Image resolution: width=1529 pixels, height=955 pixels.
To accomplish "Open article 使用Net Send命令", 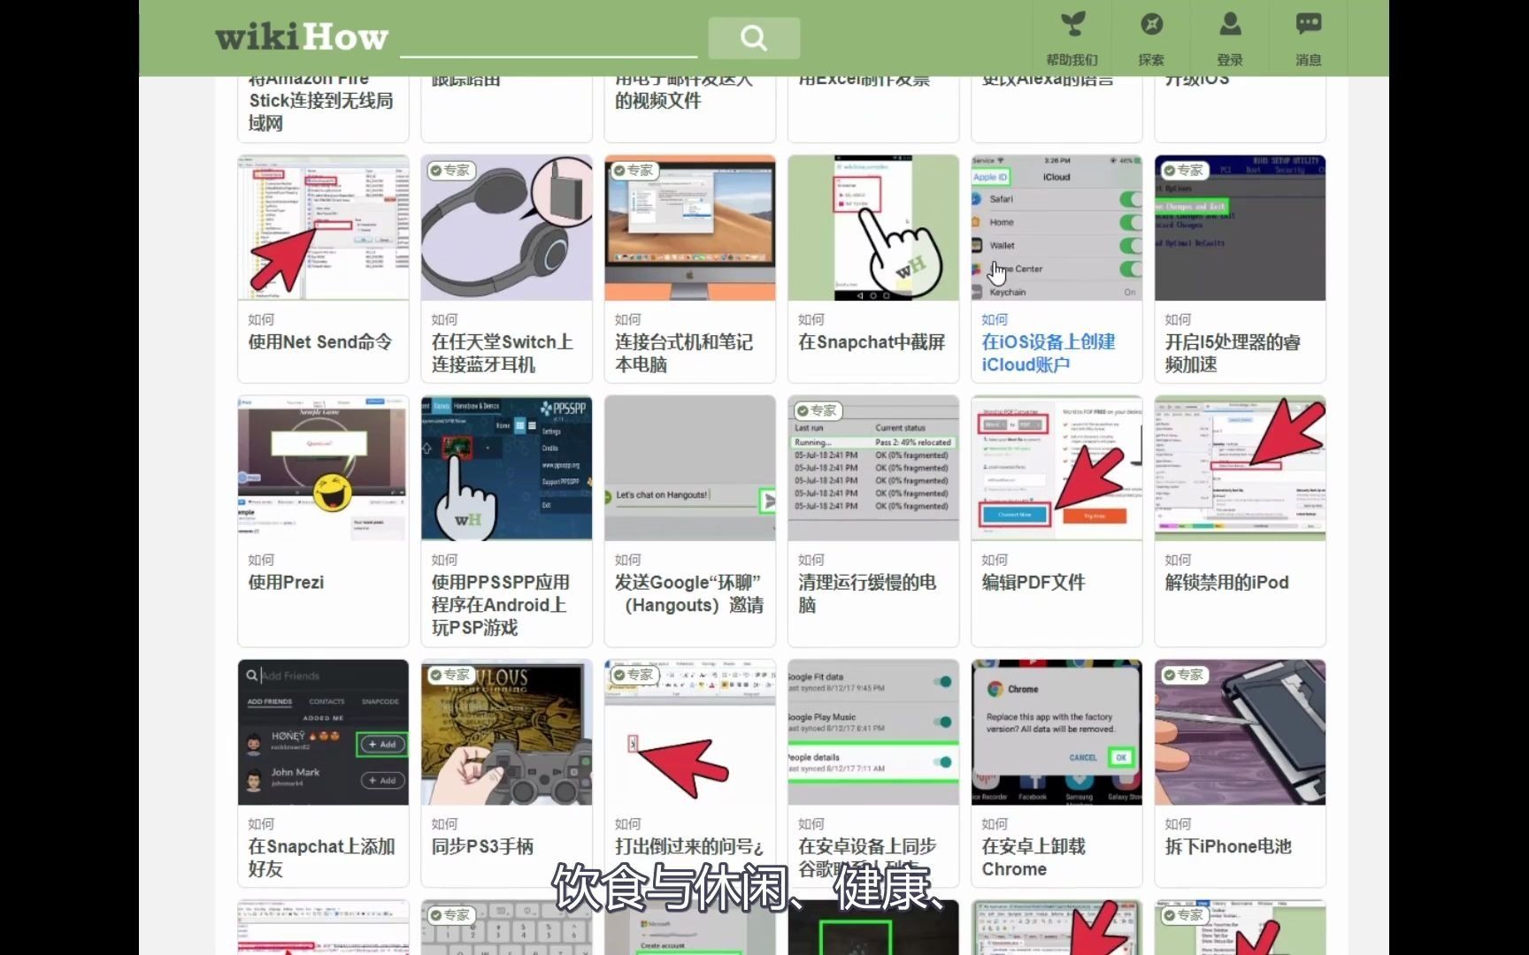I will coord(320,342).
